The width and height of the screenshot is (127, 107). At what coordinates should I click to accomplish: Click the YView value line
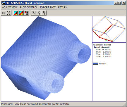[x=103, y=52]
